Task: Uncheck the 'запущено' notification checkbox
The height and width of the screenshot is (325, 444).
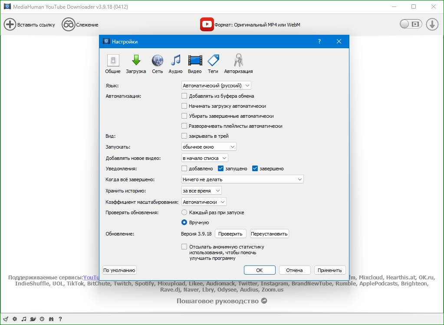Action: click(220, 169)
